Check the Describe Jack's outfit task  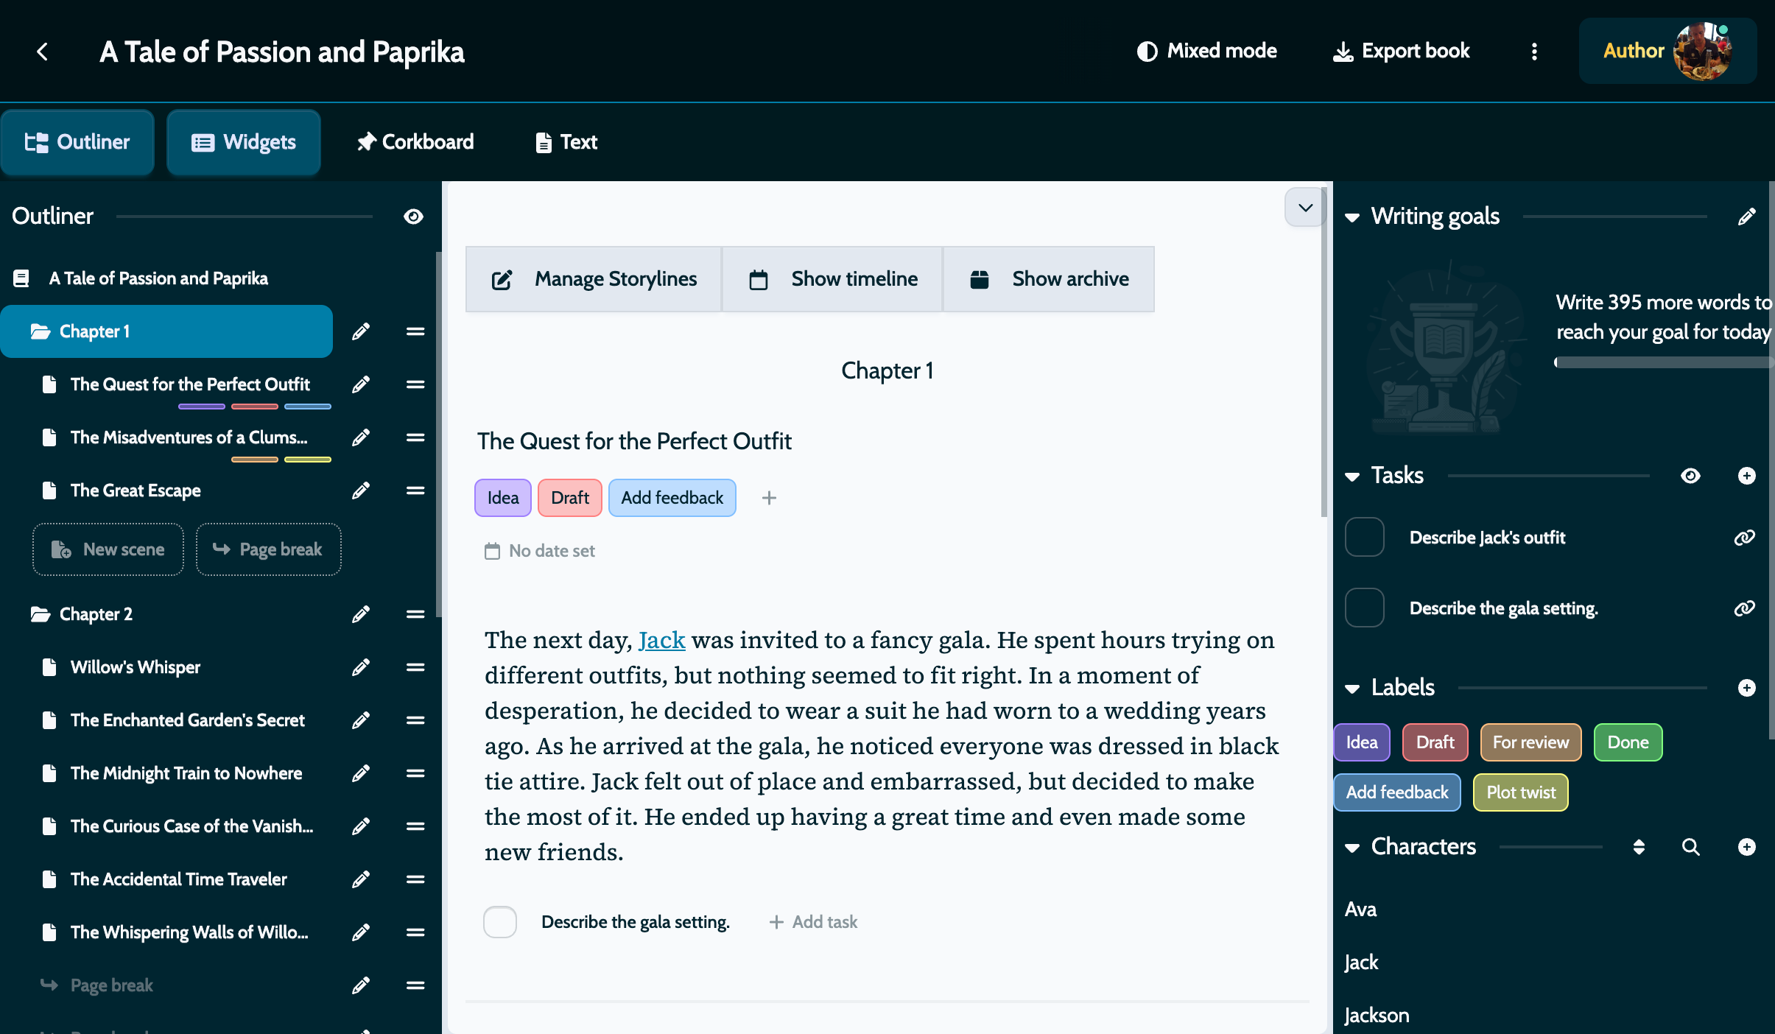coord(1363,537)
